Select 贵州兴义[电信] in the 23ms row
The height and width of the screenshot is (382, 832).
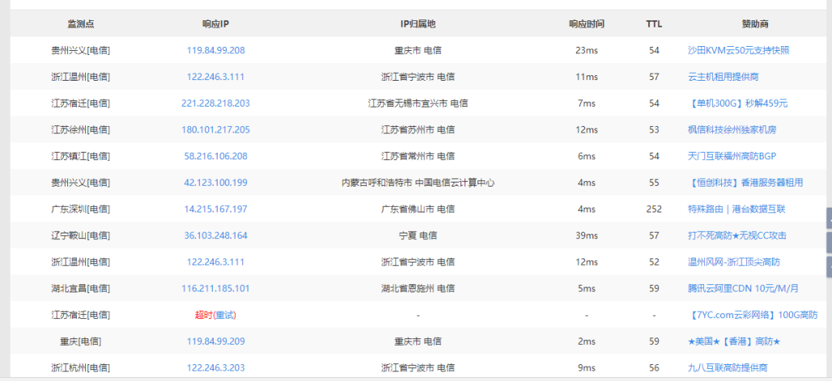81,50
